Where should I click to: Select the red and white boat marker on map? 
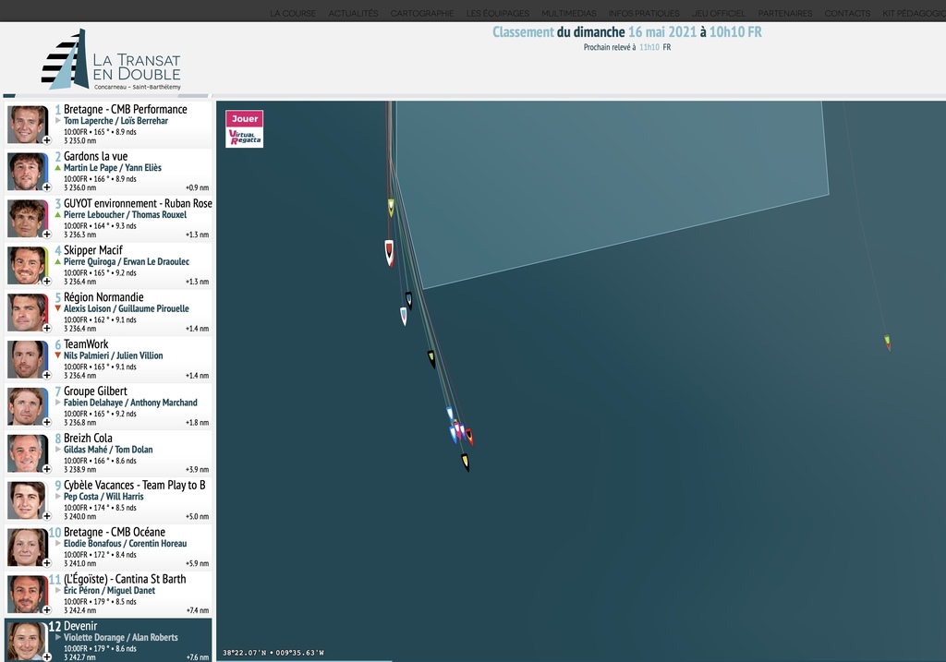[x=389, y=253]
